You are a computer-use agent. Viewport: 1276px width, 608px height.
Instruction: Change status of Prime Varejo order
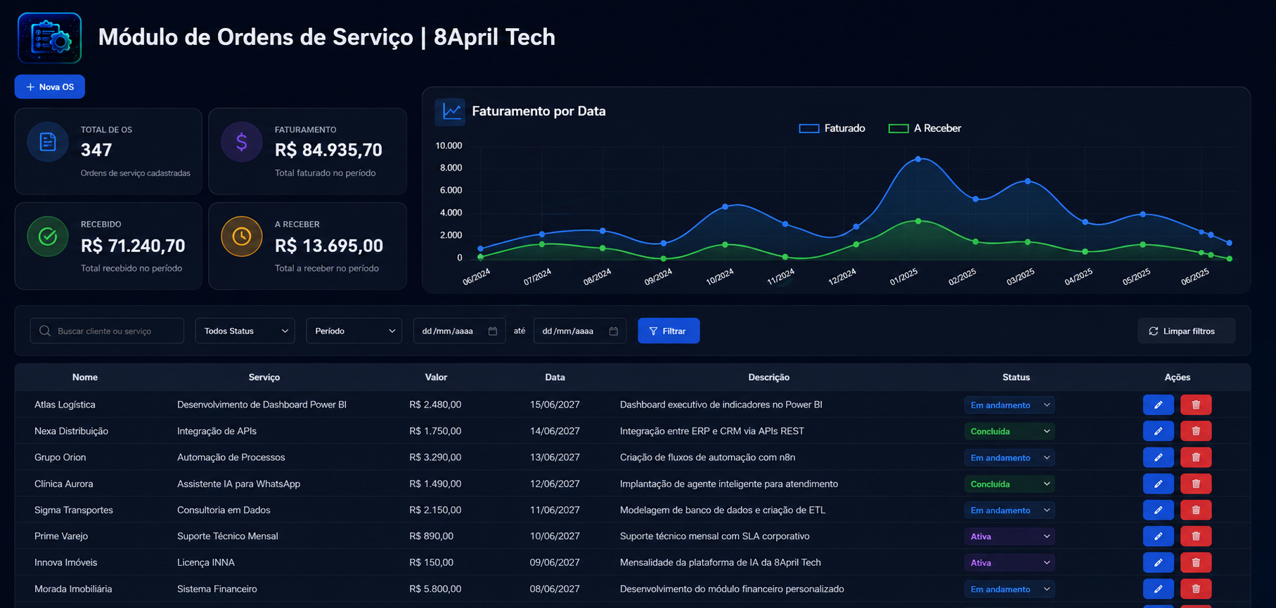(x=1010, y=536)
